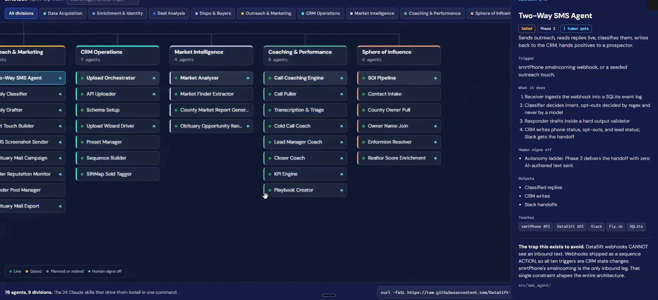658x300 pixels.
Task: Open Coaching & Performance division header card
Action: [x=305, y=55]
